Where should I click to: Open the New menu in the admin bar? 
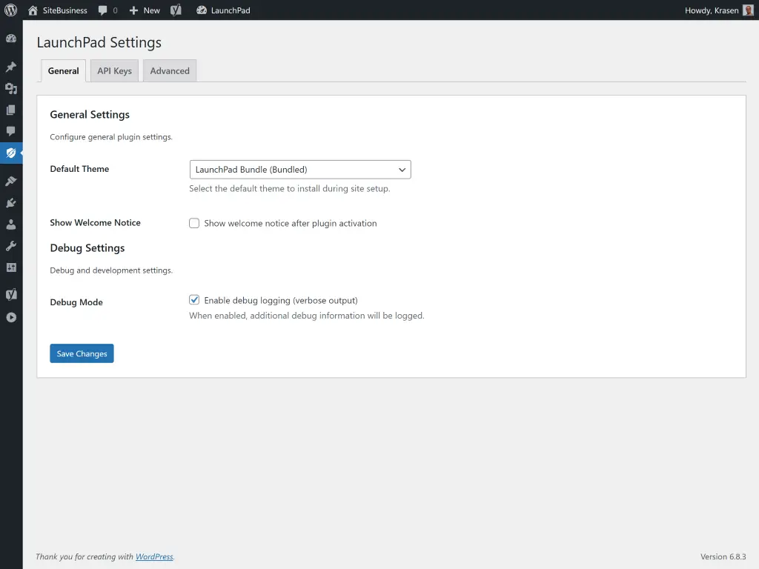click(x=144, y=10)
